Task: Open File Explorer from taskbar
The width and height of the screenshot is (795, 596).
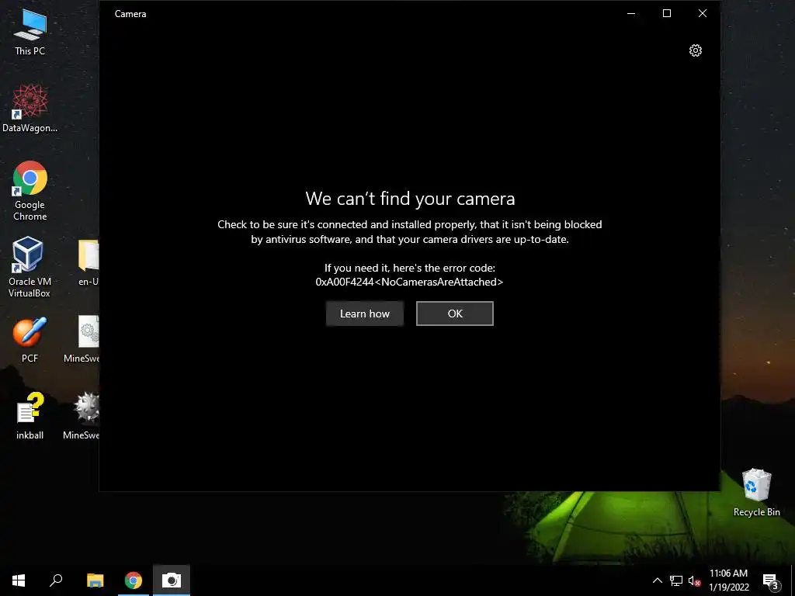Action: pos(95,580)
